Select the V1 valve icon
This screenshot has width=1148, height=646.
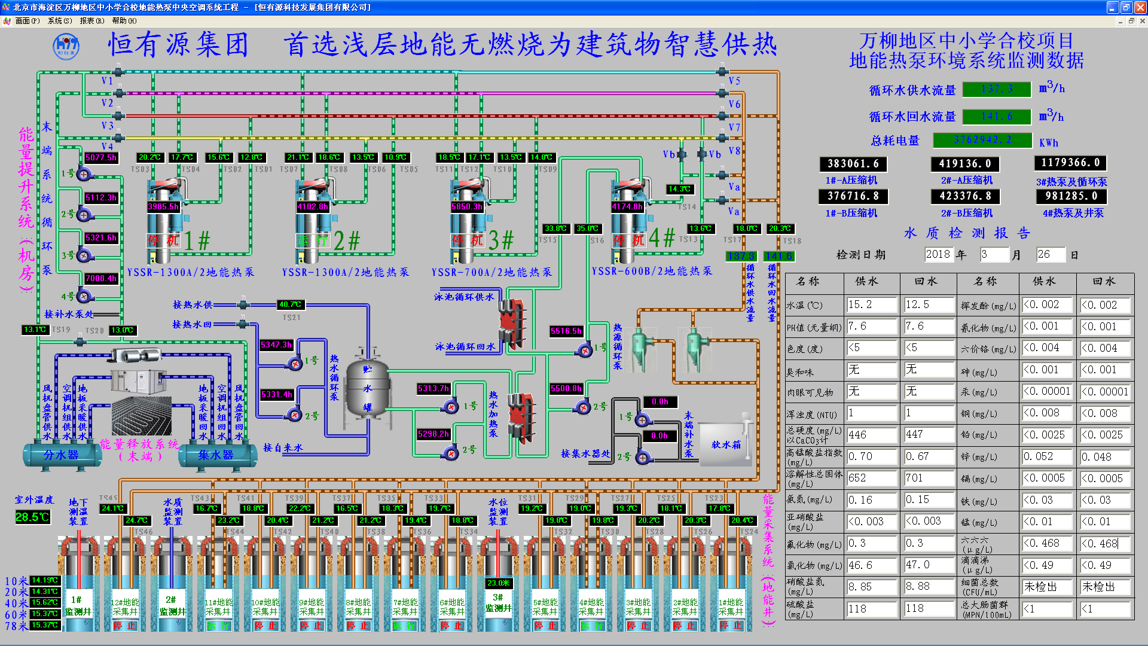pyautogui.click(x=118, y=72)
